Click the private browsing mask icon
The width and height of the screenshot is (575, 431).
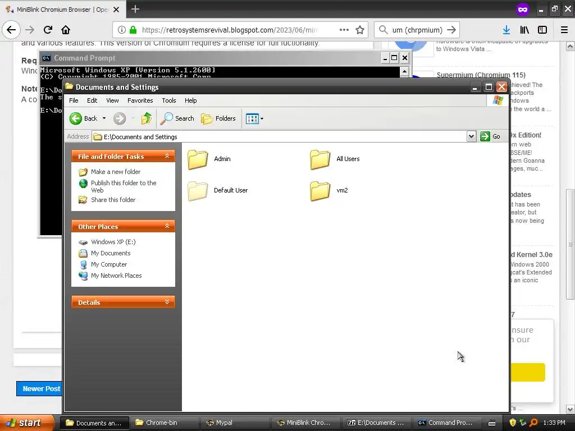pyautogui.click(x=523, y=10)
